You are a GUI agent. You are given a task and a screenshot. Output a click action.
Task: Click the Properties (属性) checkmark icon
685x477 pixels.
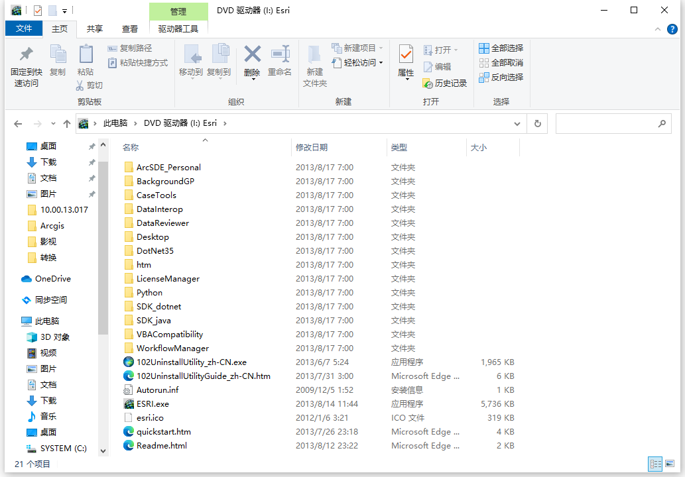tap(406, 54)
